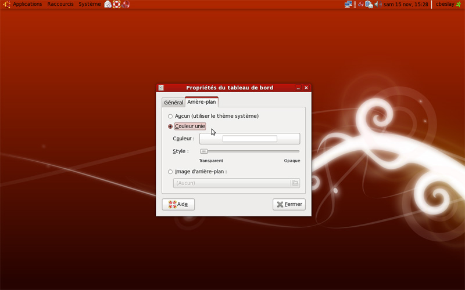Click the Ubuntu logo in the top panel
The image size is (465, 290).
coord(6,4)
